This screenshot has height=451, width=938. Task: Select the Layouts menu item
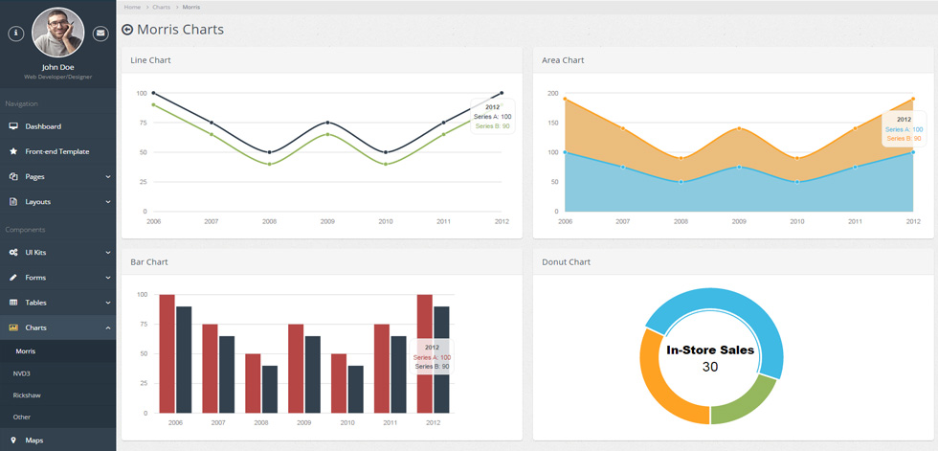coord(58,202)
